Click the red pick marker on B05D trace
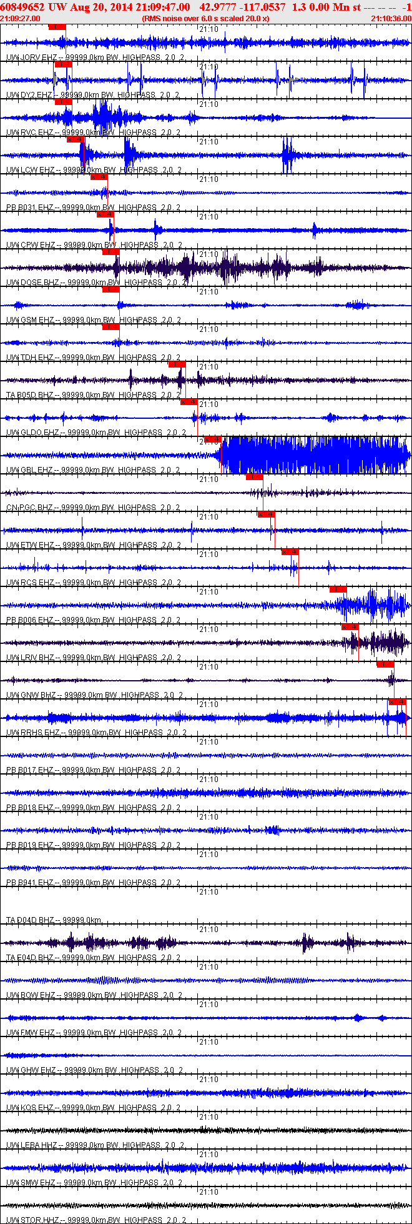The image size is (412, 1224). [x=177, y=364]
